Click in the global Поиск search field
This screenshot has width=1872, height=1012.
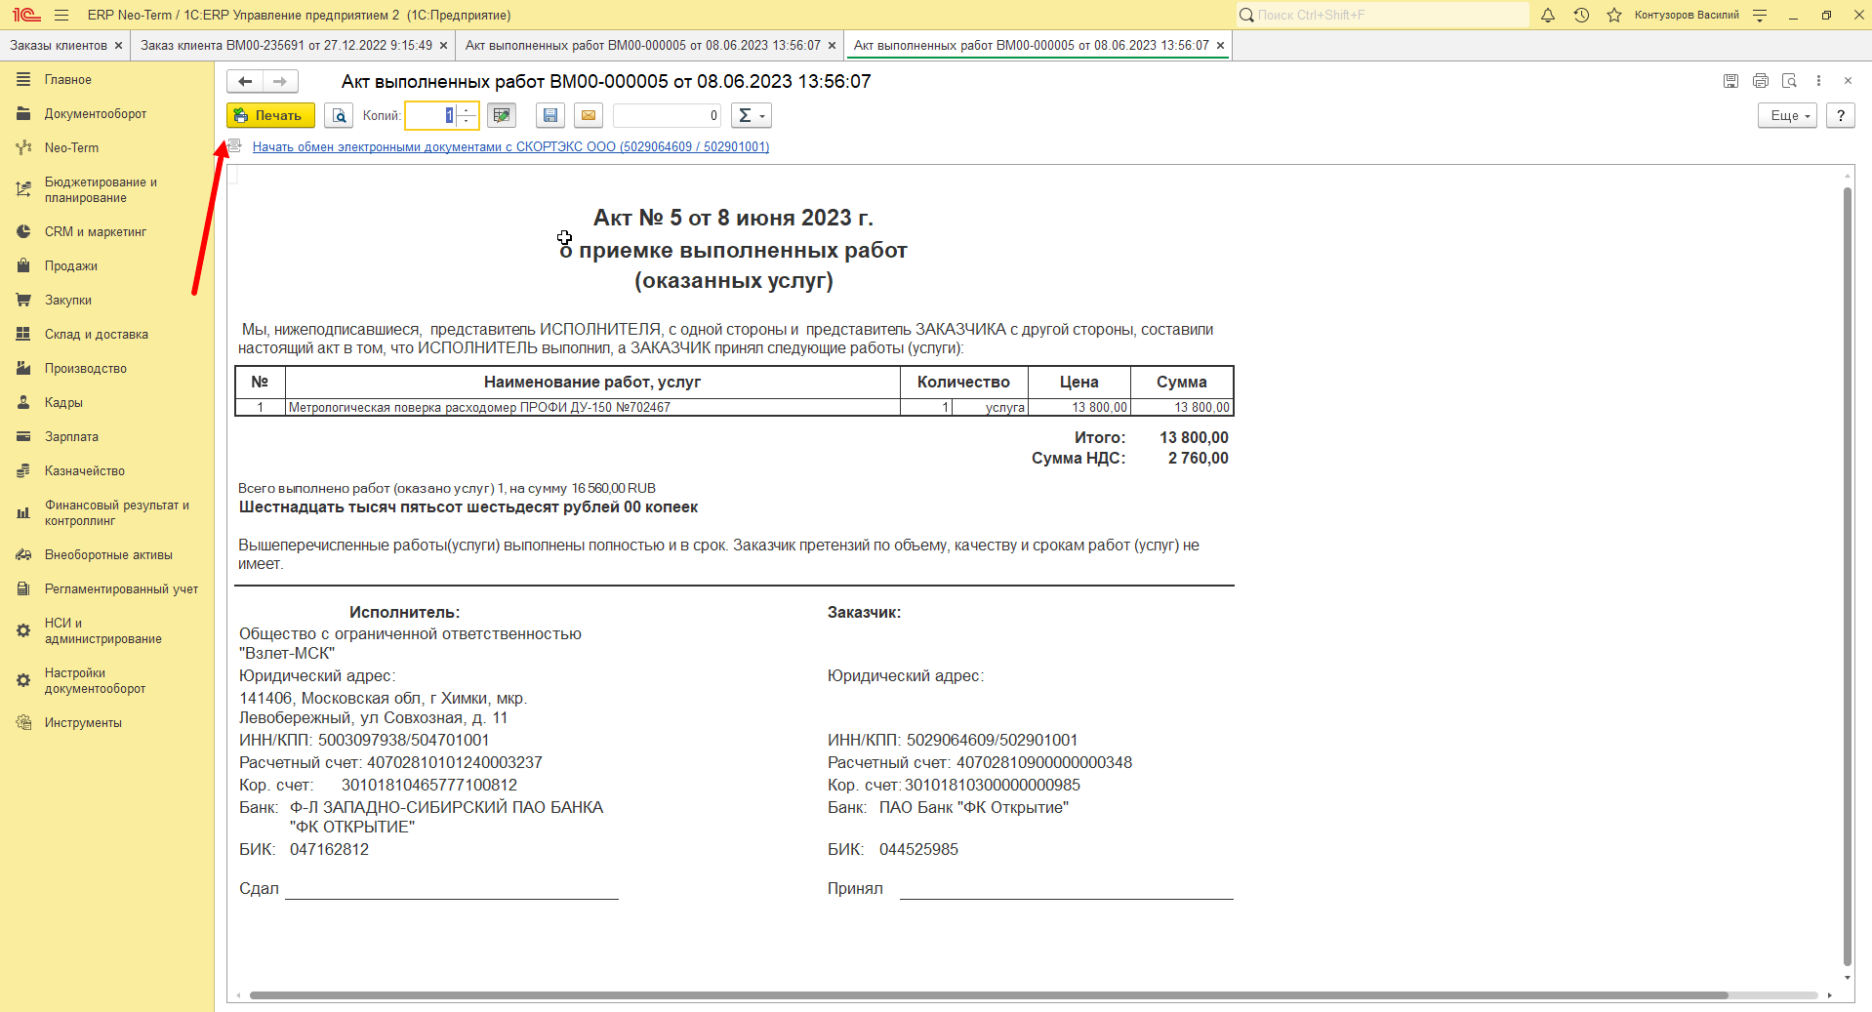point(1382,15)
